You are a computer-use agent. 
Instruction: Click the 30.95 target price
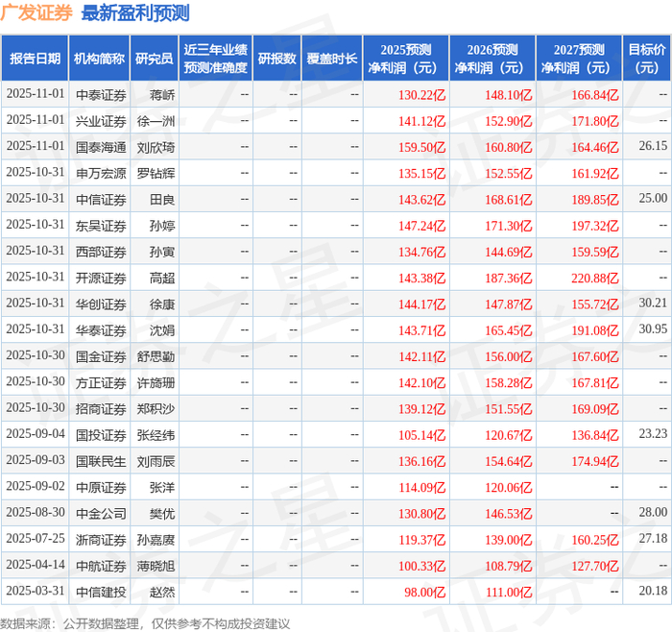(x=653, y=328)
